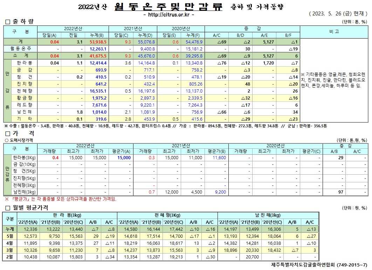Select the 레드향 row label

click(25, 105)
